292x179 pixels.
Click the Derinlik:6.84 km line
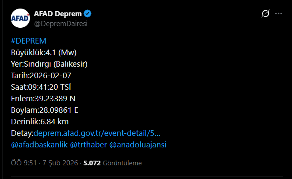click(x=40, y=122)
